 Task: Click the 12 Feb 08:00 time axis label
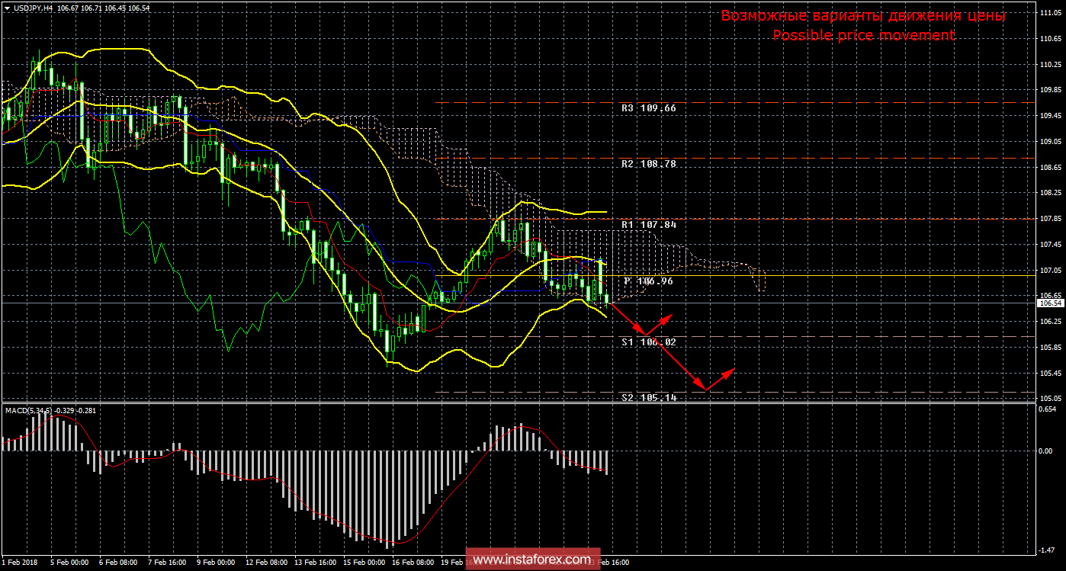(x=265, y=563)
